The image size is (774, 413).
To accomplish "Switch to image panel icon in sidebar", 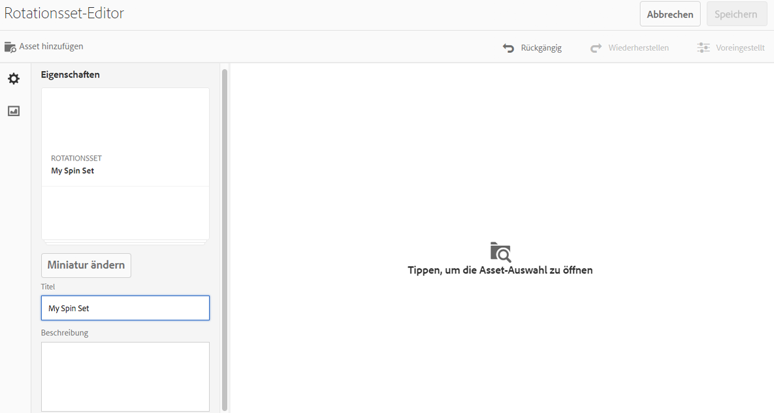I will point(14,111).
